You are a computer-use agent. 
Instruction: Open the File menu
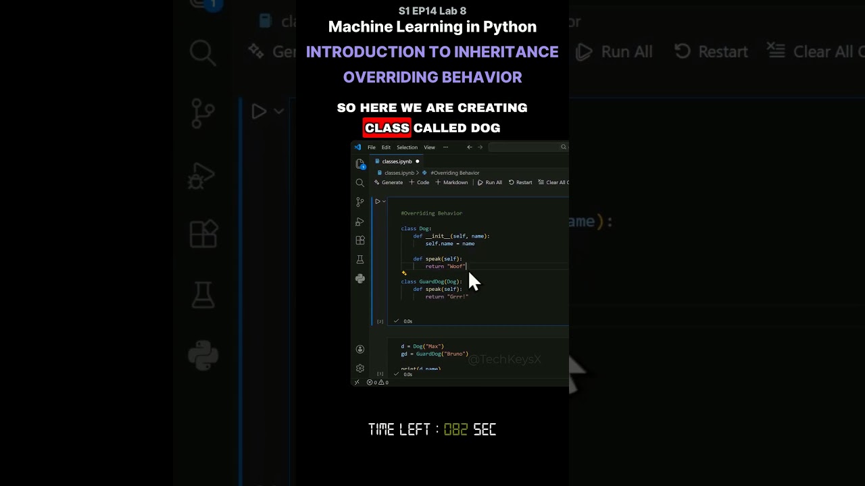[x=372, y=147]
